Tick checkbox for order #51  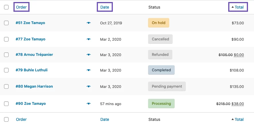click(6, 23)
